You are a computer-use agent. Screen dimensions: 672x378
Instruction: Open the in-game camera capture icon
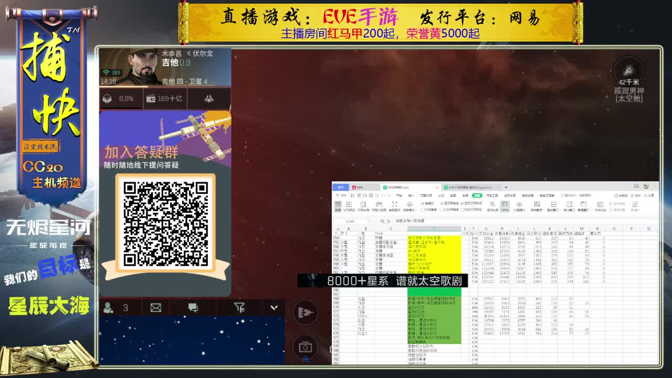[x=306, y=346]
